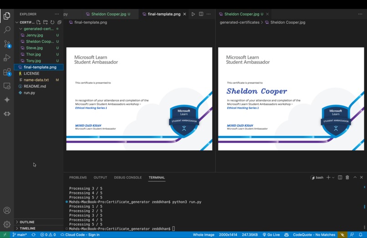Maximize the terminal panel size

point(355,177)
